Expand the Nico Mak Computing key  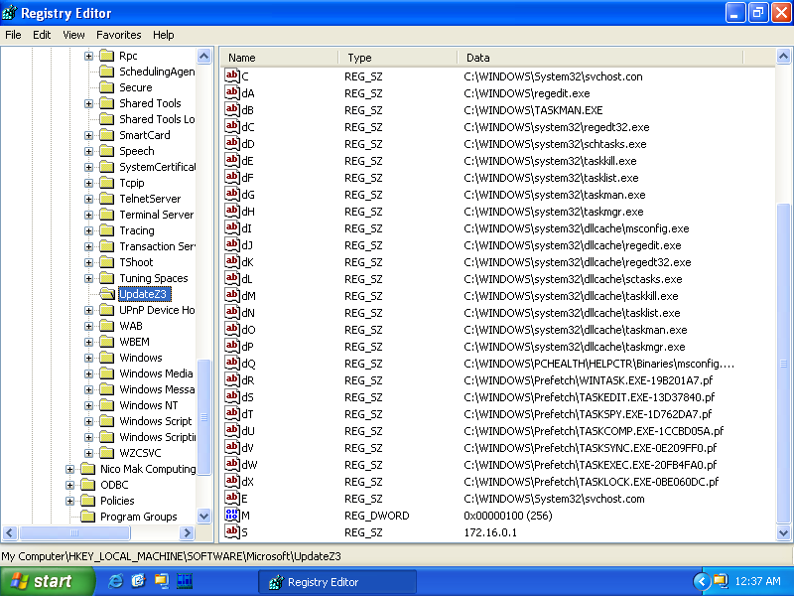tap(69, 469)
